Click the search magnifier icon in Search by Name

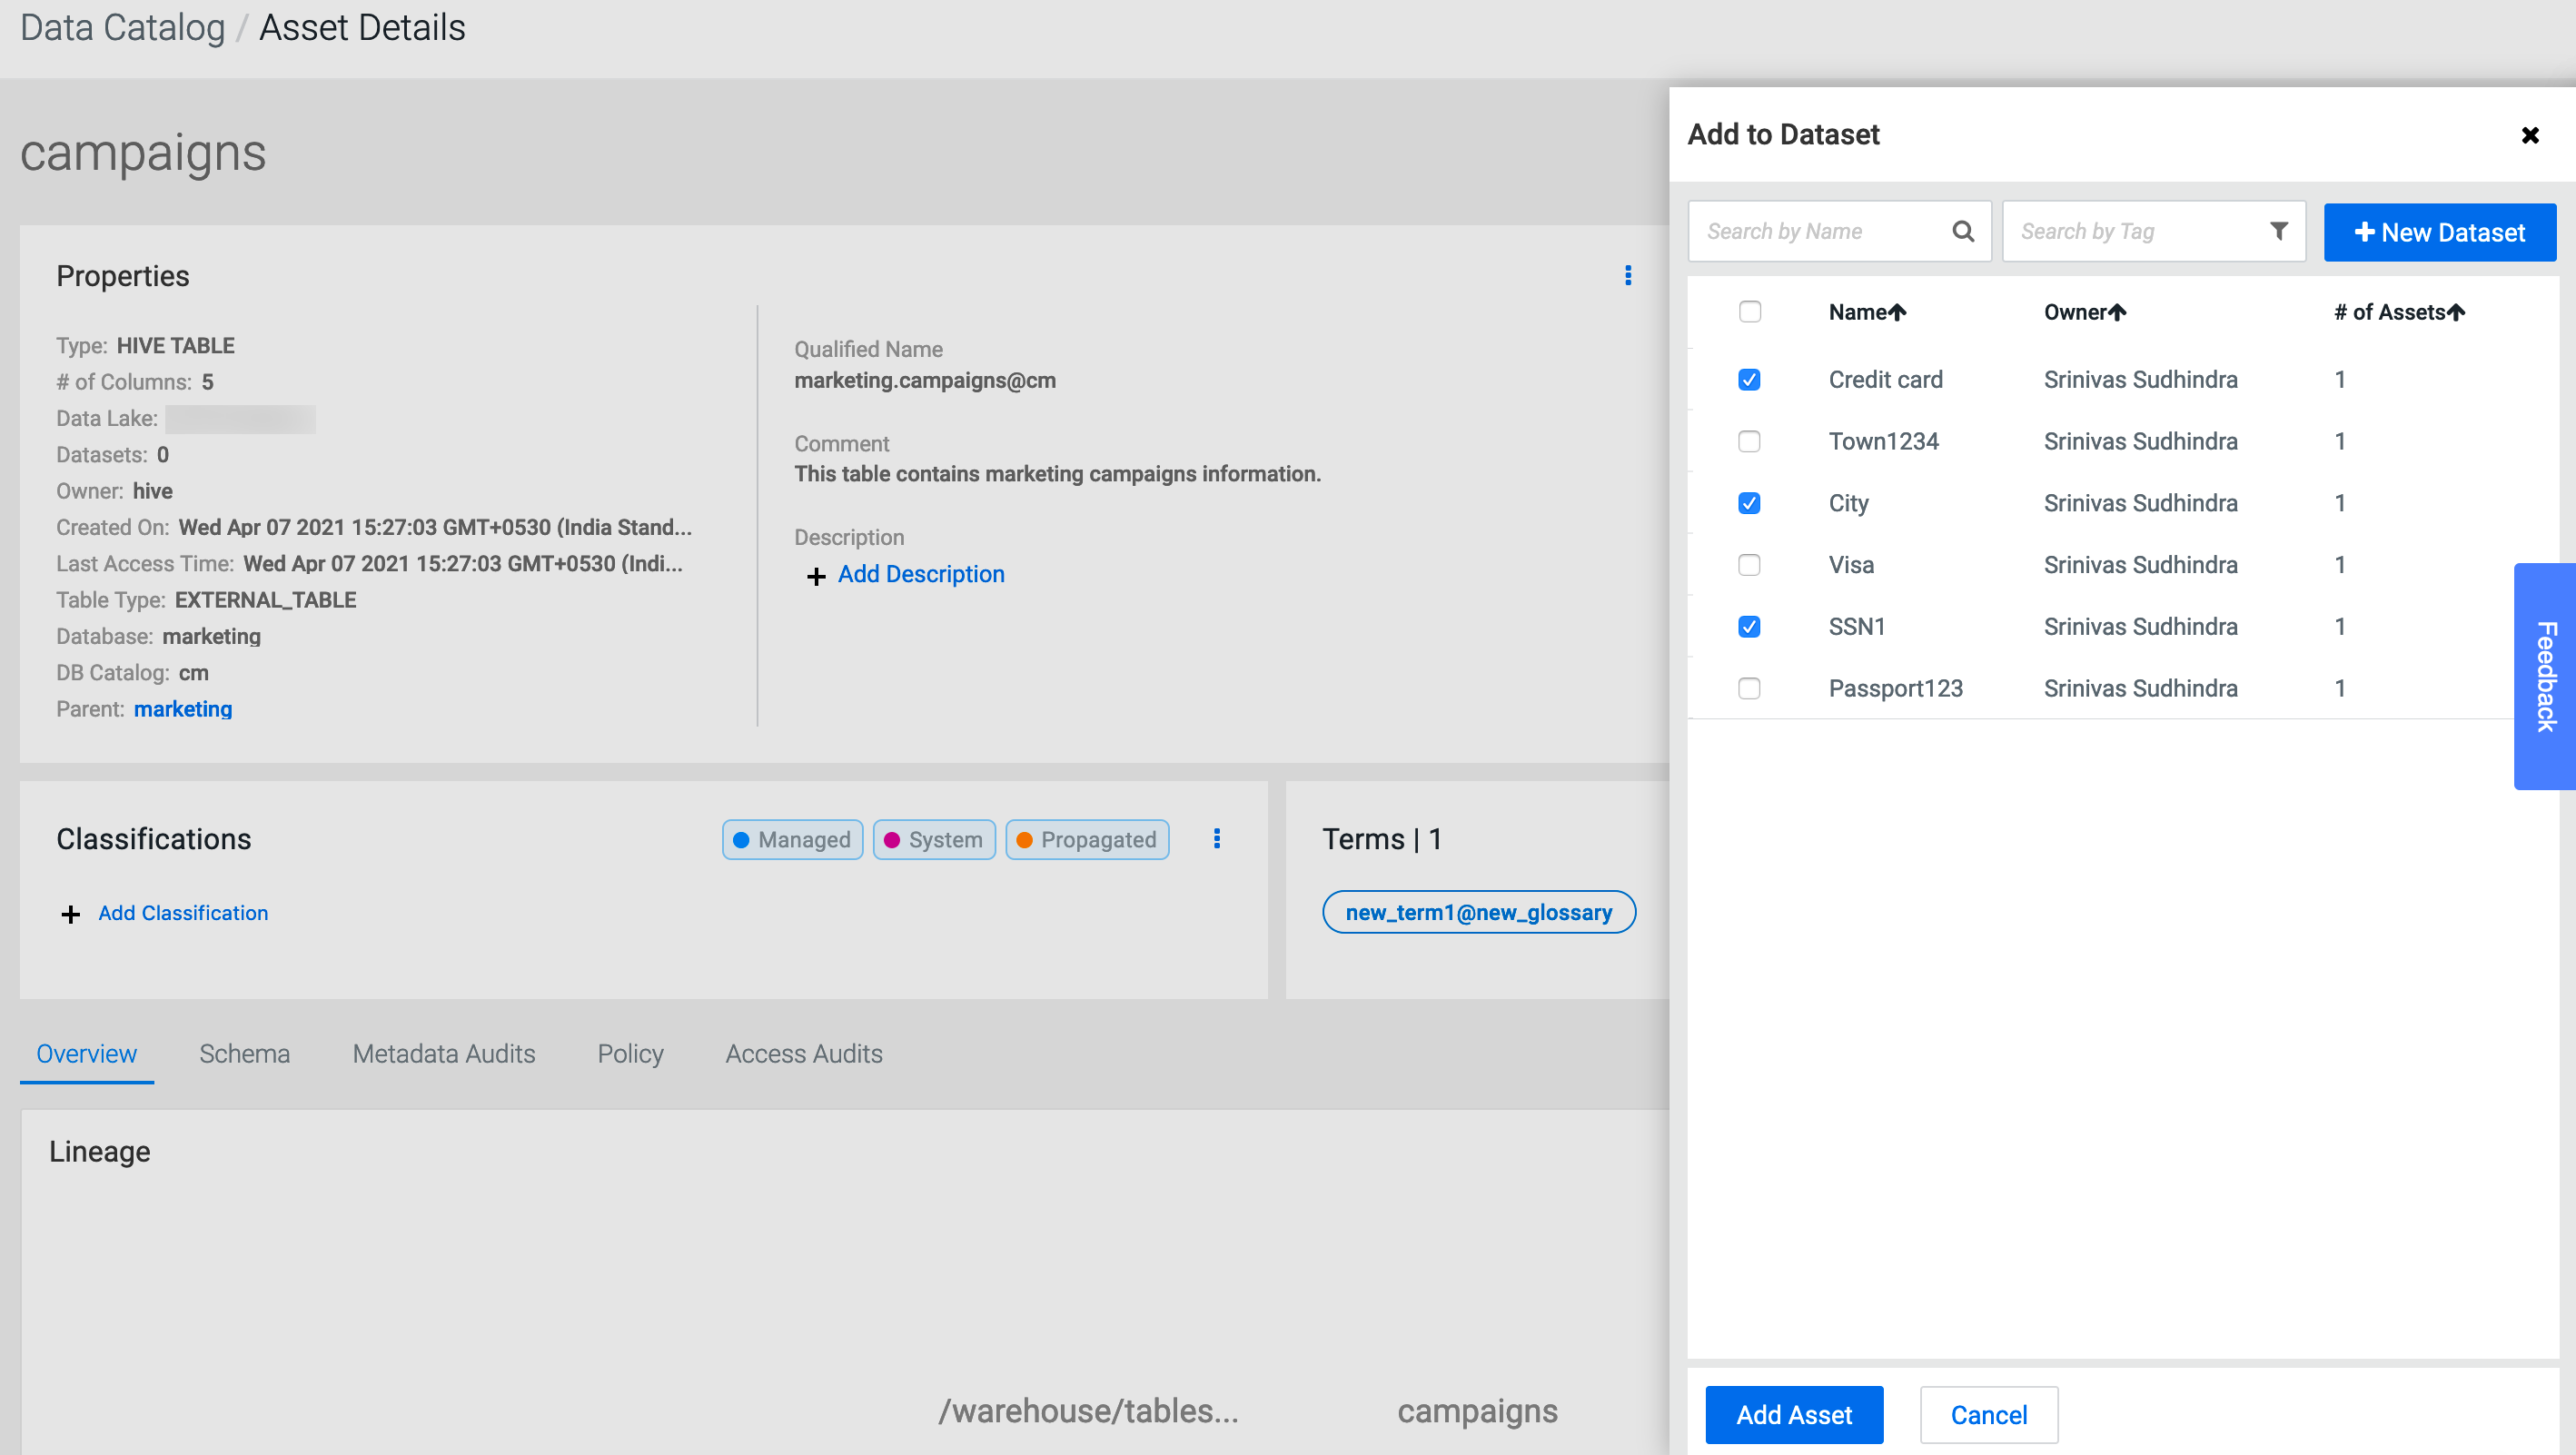pos(1963,231)
